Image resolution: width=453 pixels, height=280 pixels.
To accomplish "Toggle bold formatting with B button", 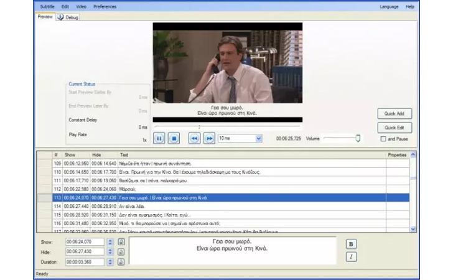I will [351, 244].
